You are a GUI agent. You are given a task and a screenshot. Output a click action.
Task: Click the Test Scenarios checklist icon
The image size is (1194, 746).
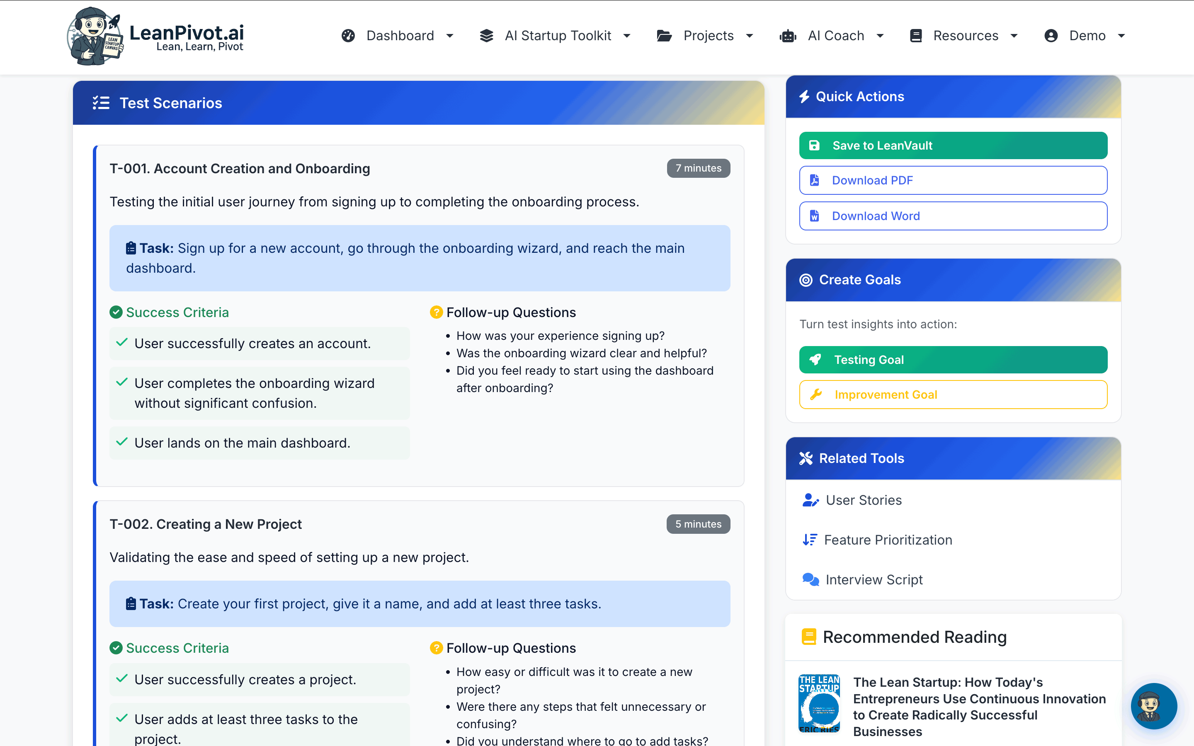(x=101, y=103)
